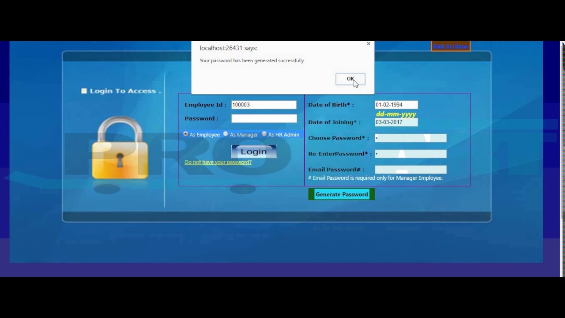Click the Back to Home link
The image size is (565, 318).
pyautogui.click(x=450, y=46)
